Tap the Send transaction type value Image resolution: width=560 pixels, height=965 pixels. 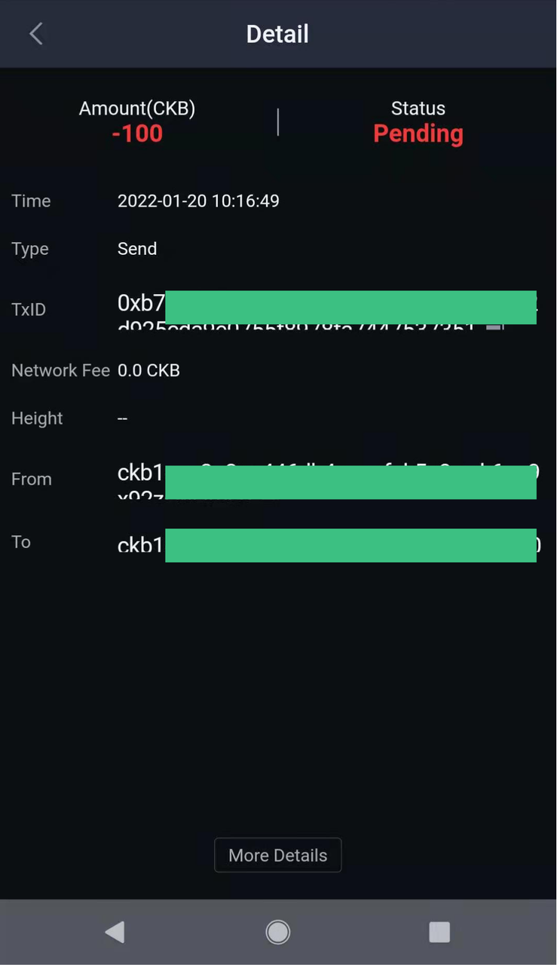pos(137,249)
